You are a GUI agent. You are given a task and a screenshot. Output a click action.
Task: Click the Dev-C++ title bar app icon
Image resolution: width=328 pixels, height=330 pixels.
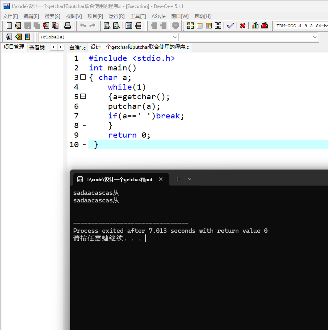click(7, 6)
